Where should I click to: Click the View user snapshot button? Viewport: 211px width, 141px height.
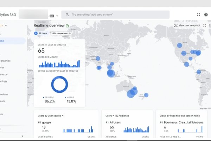tap(189, 25)
